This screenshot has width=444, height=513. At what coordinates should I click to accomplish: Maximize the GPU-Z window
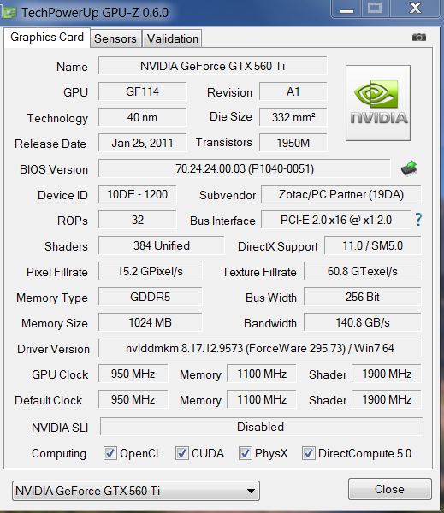pyautogui.click(x=375, y=9)
